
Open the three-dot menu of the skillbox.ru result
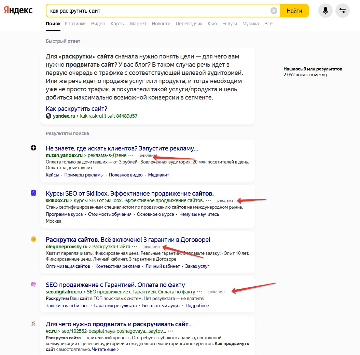208,200
